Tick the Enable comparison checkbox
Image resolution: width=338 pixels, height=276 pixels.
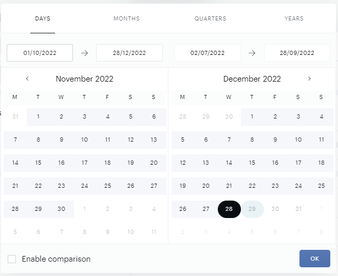click(12, 259)
